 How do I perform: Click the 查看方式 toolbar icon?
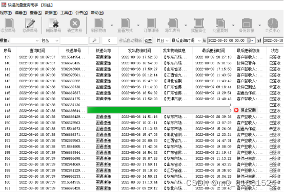pos(125,23)
